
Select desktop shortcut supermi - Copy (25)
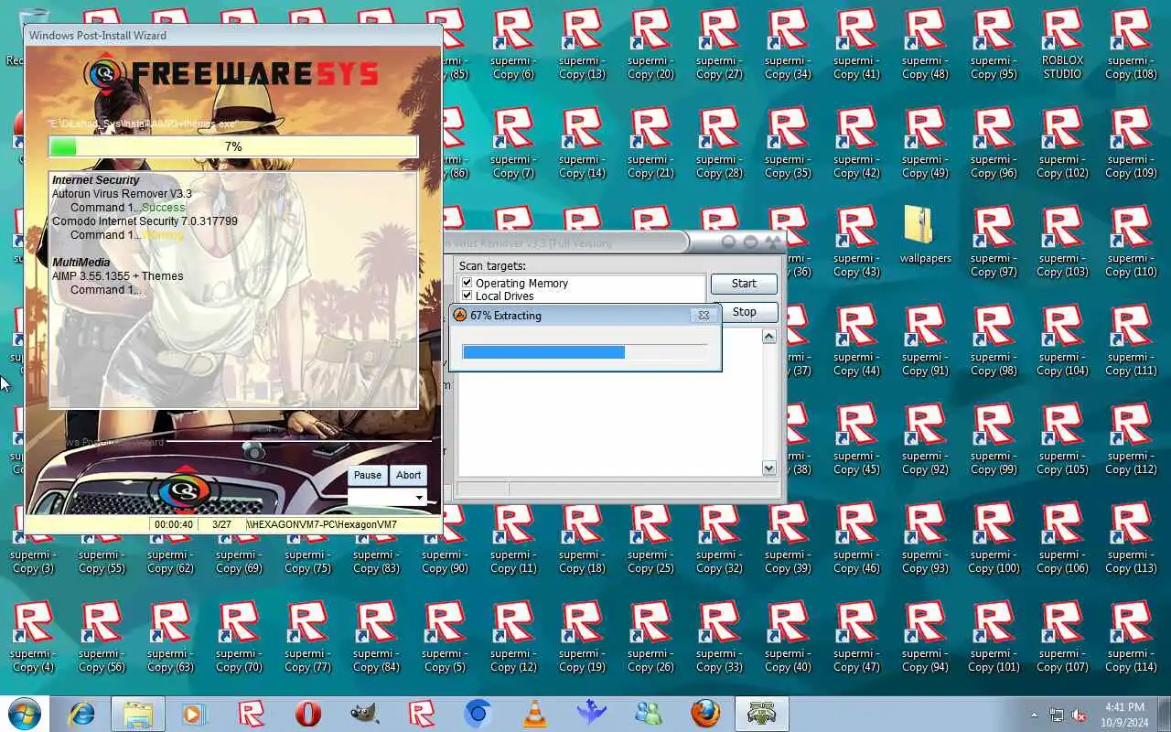(650, 538)
